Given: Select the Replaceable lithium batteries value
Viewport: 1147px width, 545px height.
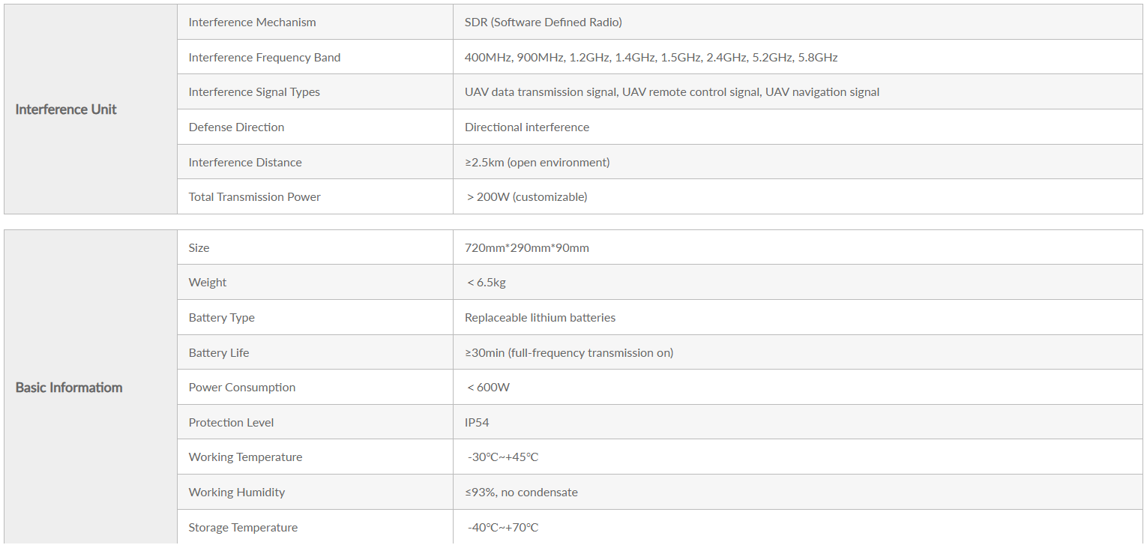Looking at the screenshot, I should tap(540, 318).
